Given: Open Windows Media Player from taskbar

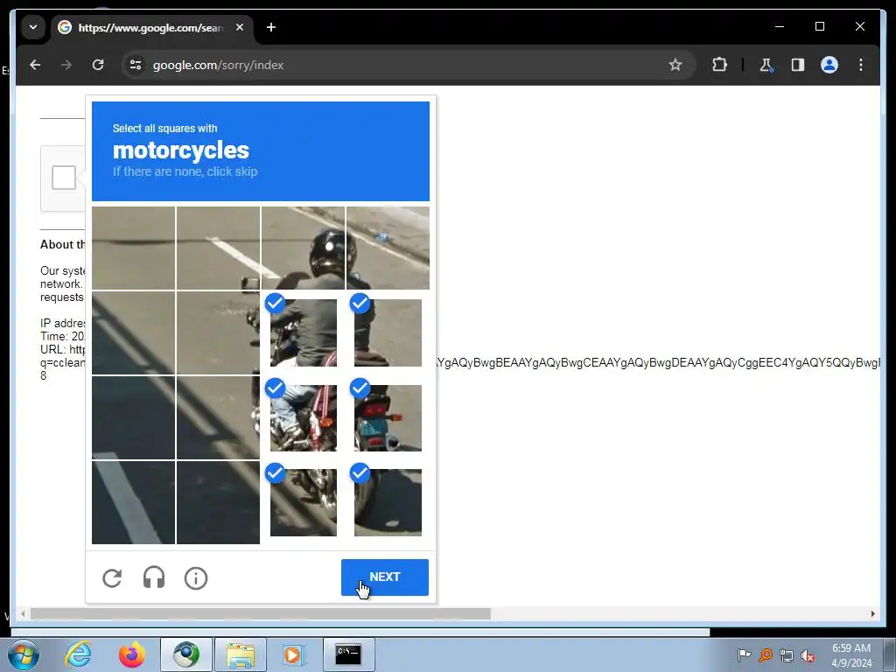Looking at the screenshot, I should (x=294, y=654).
